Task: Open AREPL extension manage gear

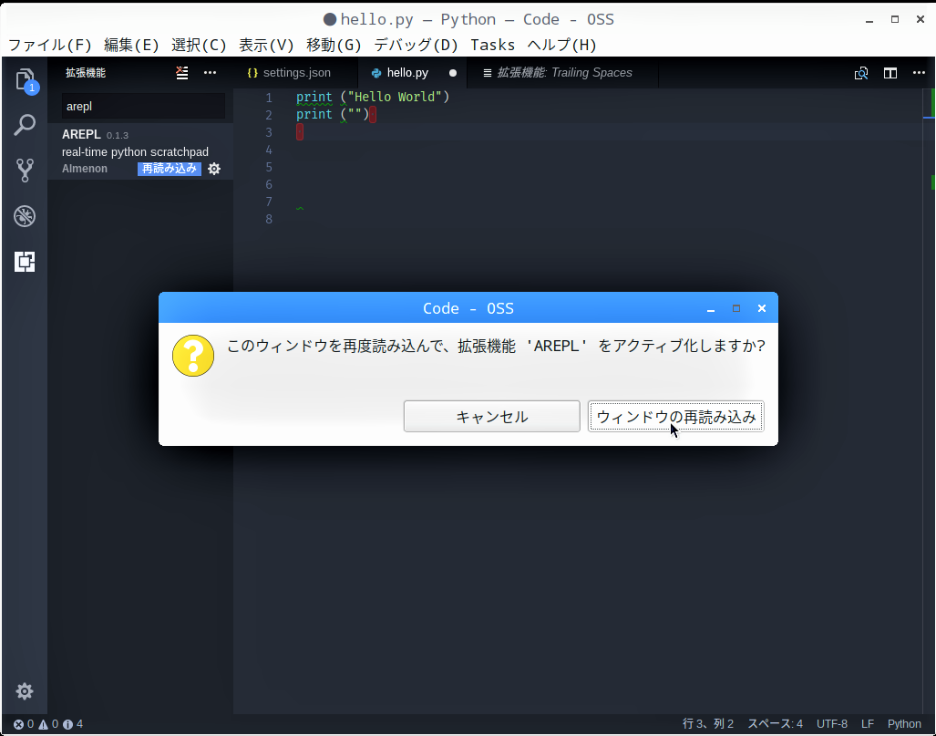Action: point(214,169)
